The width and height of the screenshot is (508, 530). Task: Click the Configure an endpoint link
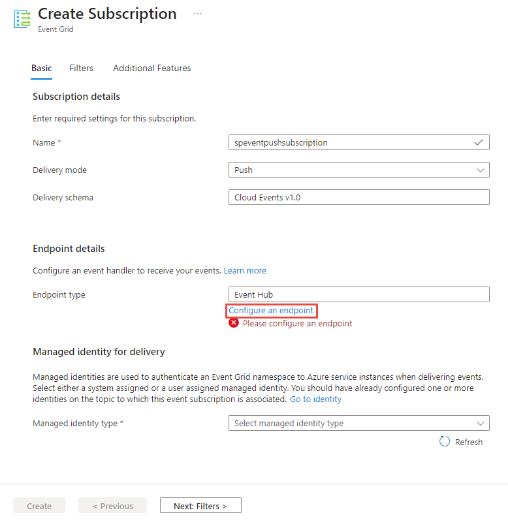click(x=271, y=311)
